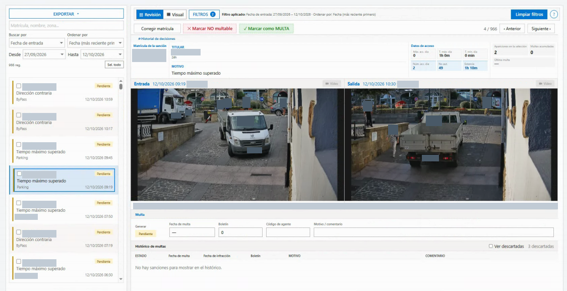Click the Motivo / comentario field
Screen dimensions: 567x291
[433, 232]
